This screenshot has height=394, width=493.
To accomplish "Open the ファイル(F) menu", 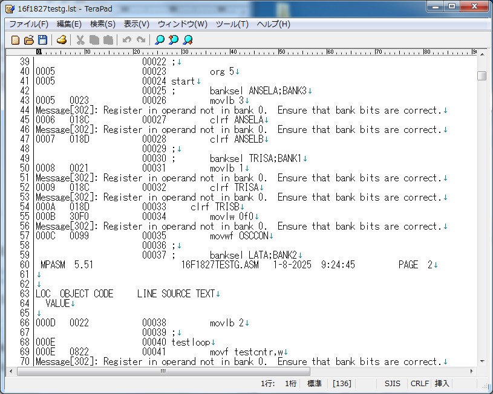I will coord(28,24).
